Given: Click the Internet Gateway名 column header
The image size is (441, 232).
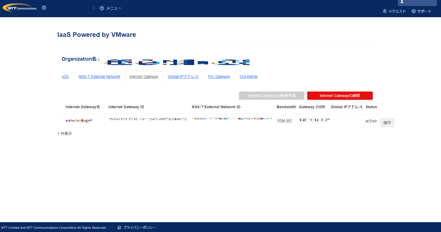Looking at the screenshot, I should 83,107.
